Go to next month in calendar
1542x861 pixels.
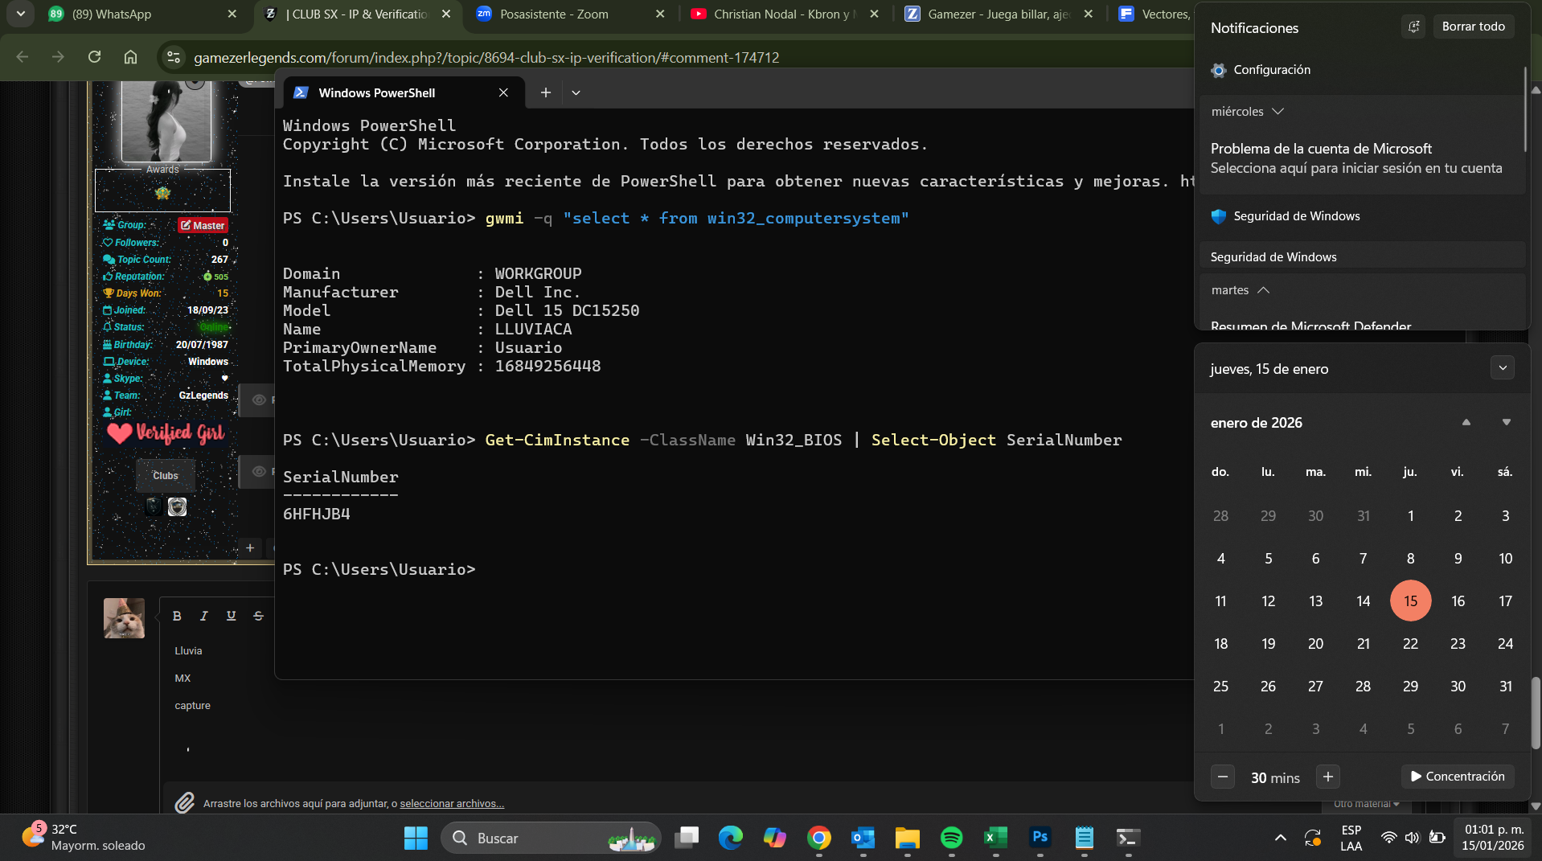pos(1506,422)
